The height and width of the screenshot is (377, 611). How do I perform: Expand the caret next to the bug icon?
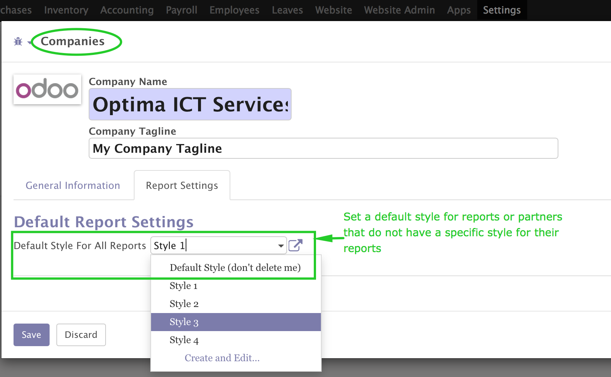click(29, 43)
